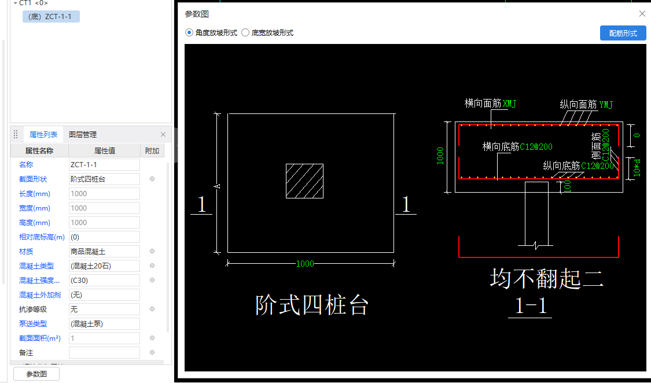Screen dimensions: 651x383
Task: Toggle 附加 circle for 混凝土强度 row
Action: (152, 280)
